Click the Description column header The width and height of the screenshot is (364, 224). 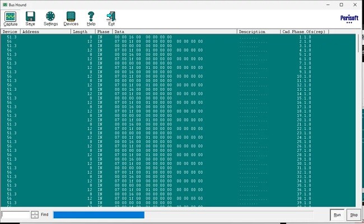point(258,32)
